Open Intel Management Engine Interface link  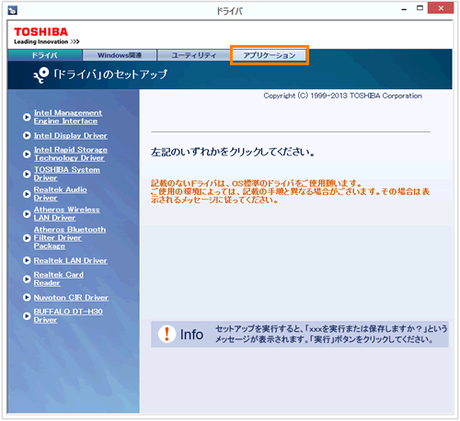68,117
